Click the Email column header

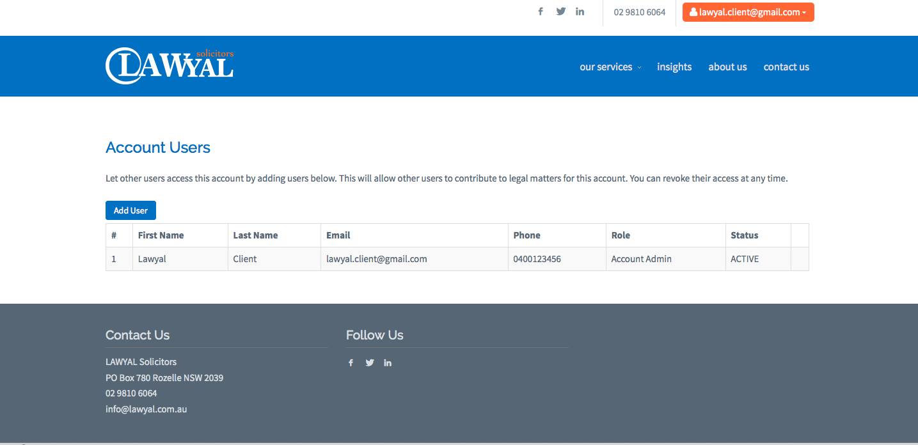click(x=338, y=235)
